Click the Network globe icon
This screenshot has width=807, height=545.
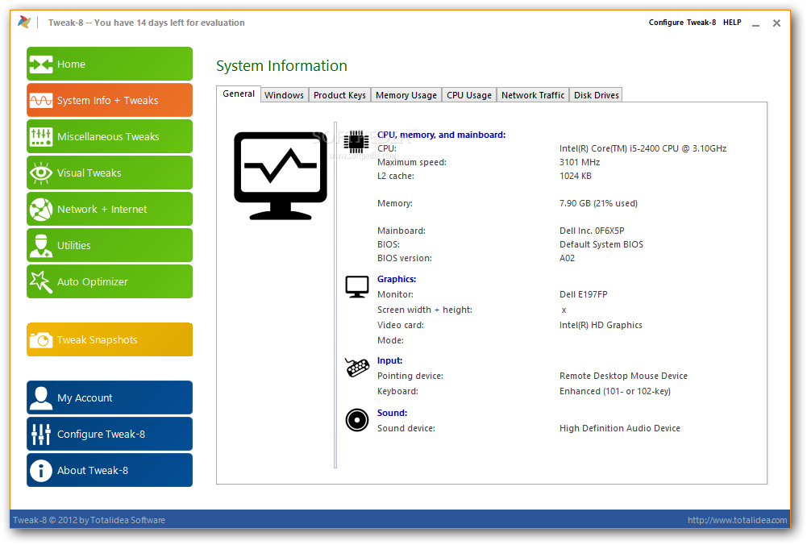click(40, 210)
